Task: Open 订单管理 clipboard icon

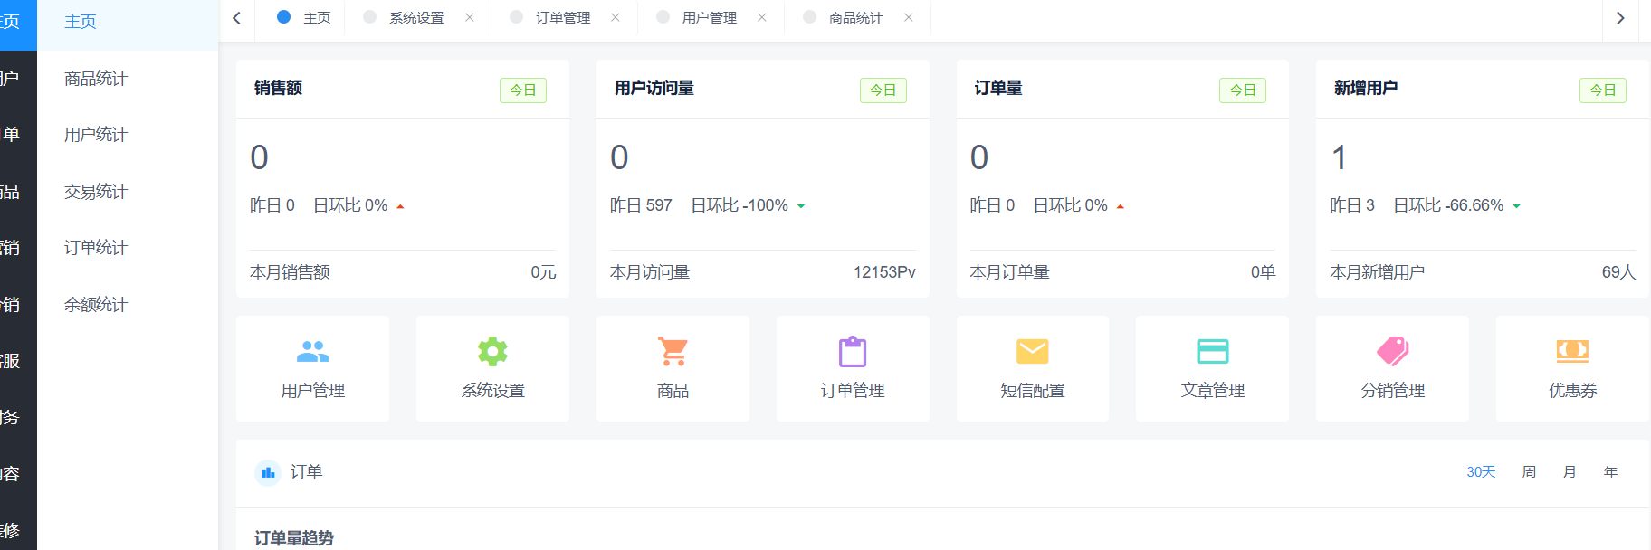Action: click(852, 351)
